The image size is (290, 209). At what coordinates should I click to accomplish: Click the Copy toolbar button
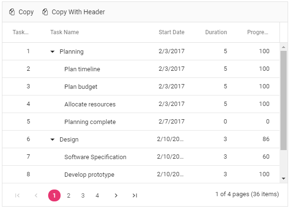tap(21, 12)
